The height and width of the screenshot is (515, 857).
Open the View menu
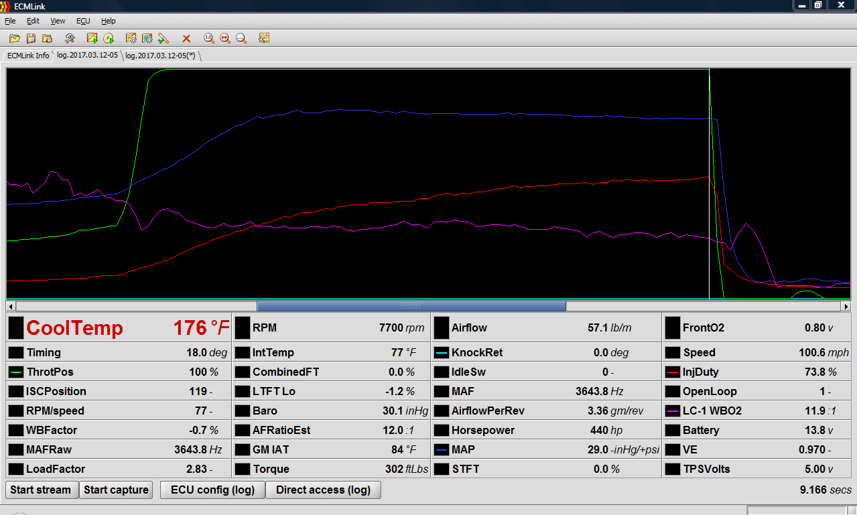pyautogui.click(x=58, y=21)
